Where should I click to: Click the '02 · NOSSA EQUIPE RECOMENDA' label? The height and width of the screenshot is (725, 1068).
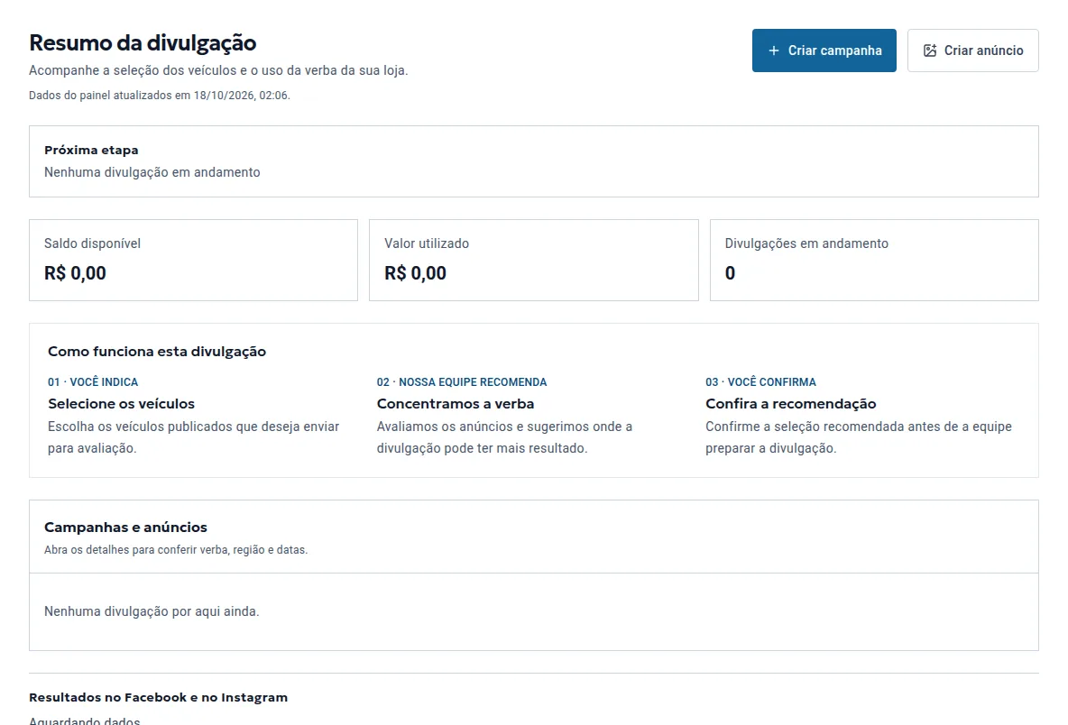point(462,382)
